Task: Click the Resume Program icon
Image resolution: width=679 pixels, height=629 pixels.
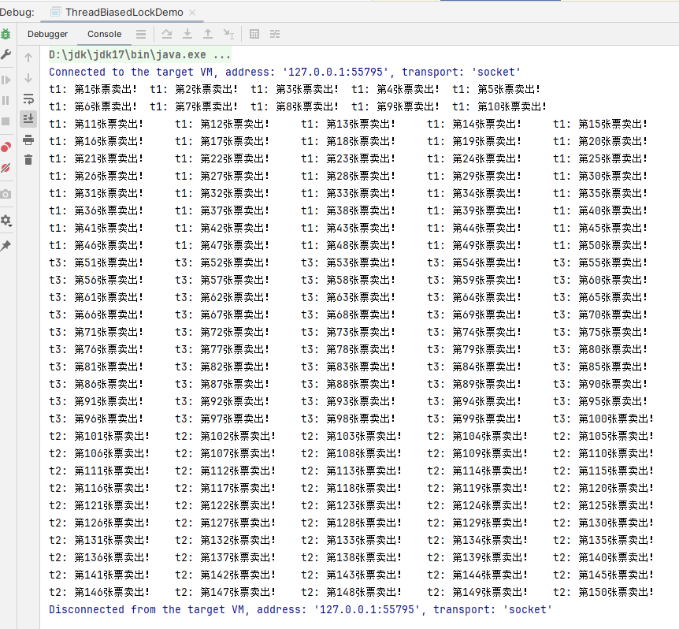Action: (6, 80)
